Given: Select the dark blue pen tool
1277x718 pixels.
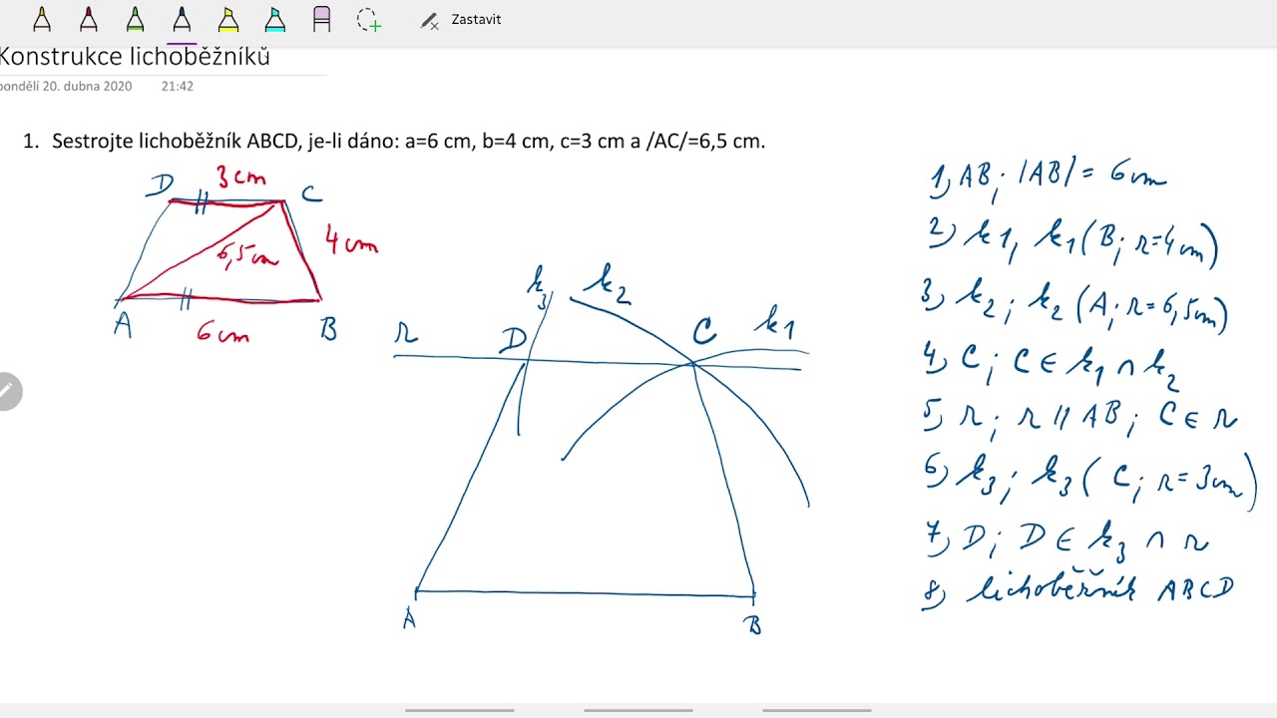Looking at the screenshot, I should (182, 20).
